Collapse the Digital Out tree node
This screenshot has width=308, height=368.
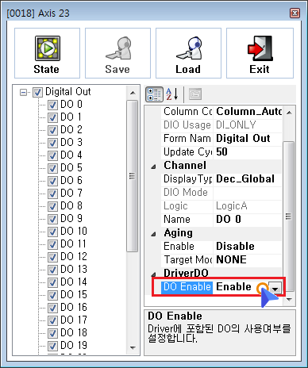click(23, 92)
